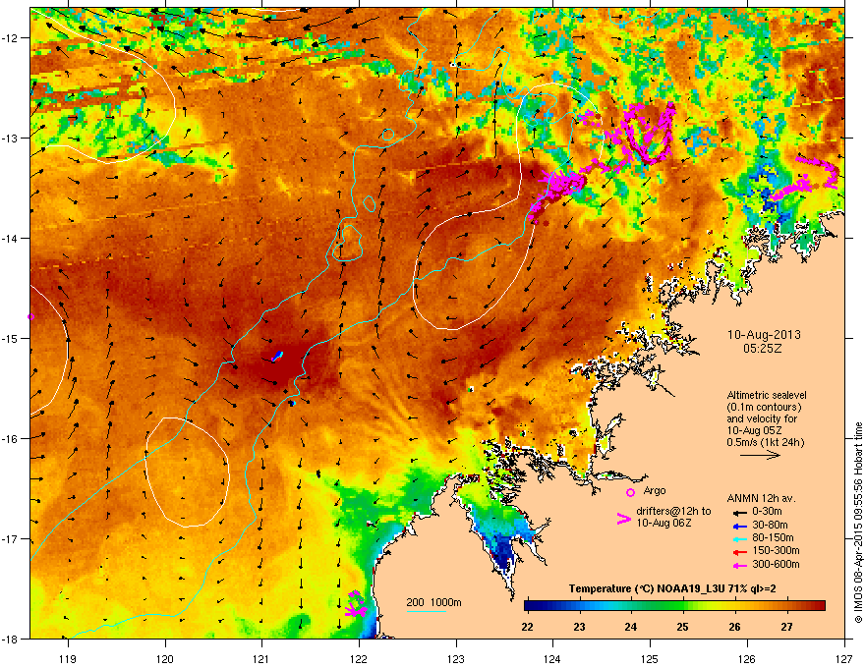The height and width of the screenshot is (668, 865).
Task: Click the longitude axis label 123
Action: 456,658
